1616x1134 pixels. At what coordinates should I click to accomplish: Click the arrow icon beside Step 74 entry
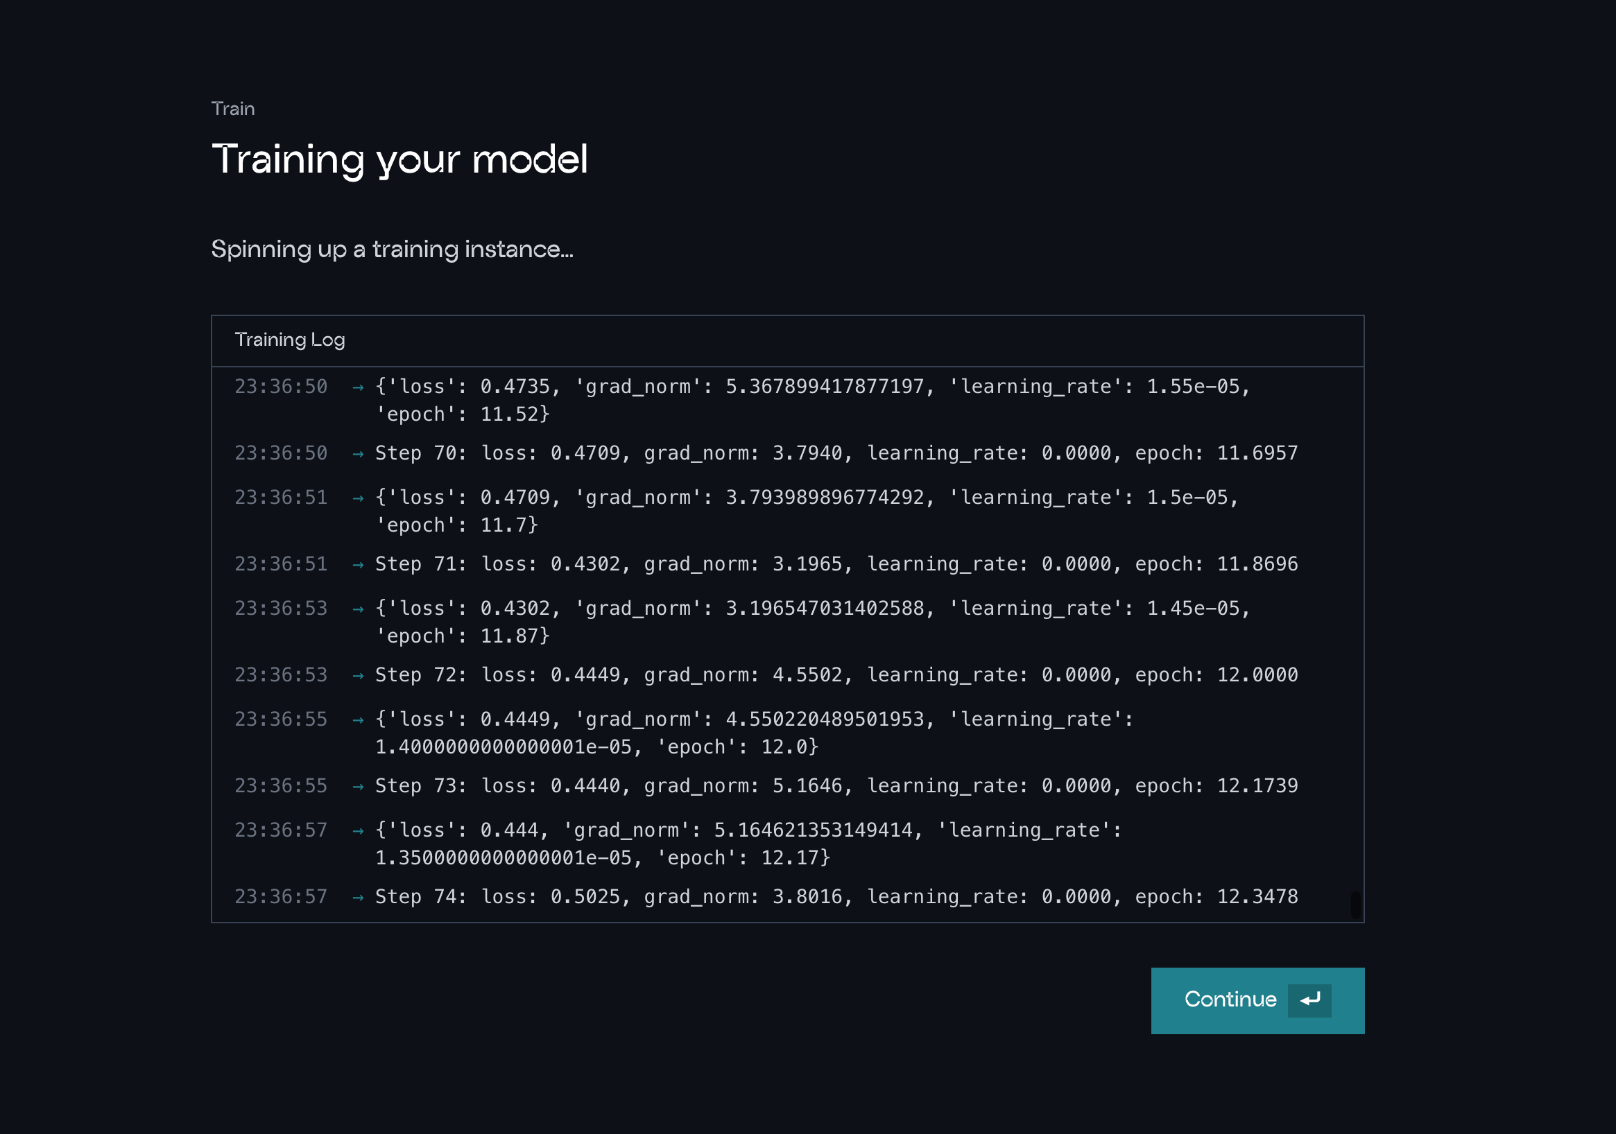tap(358, 898)
